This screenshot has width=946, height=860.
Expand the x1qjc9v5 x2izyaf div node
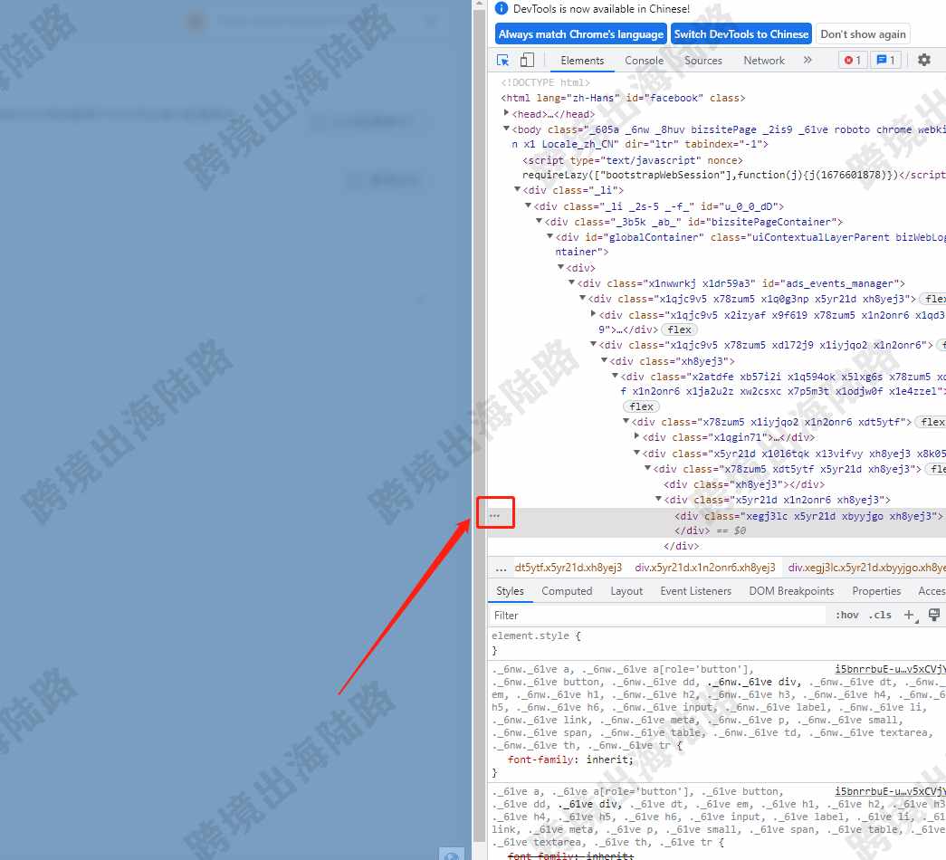tap(594, 314)
